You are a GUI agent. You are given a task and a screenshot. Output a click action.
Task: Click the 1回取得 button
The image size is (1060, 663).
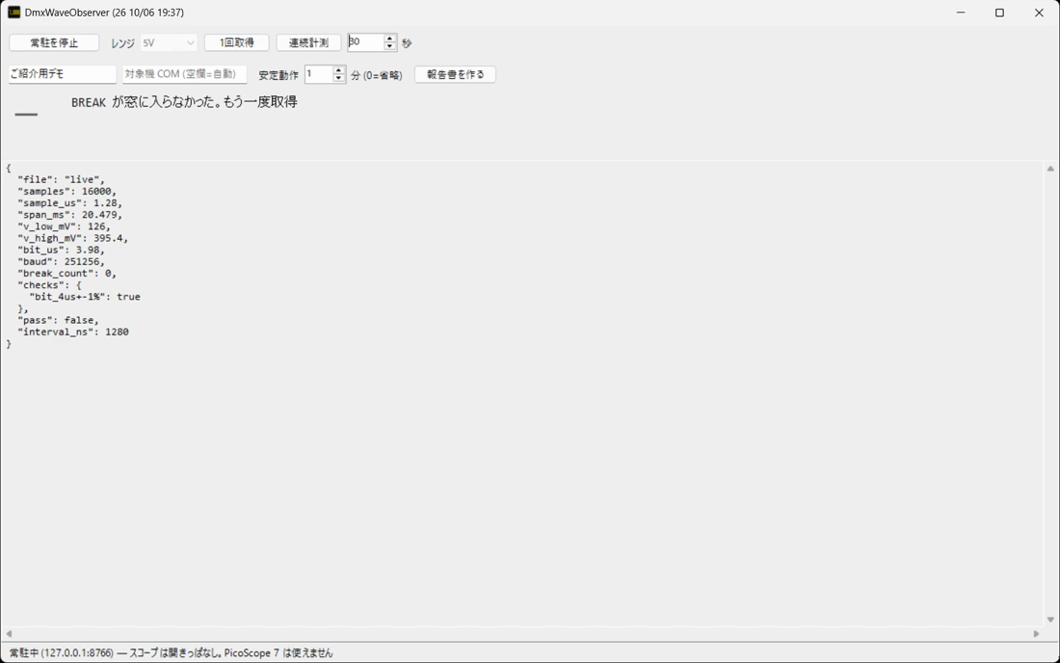(237, 42)
